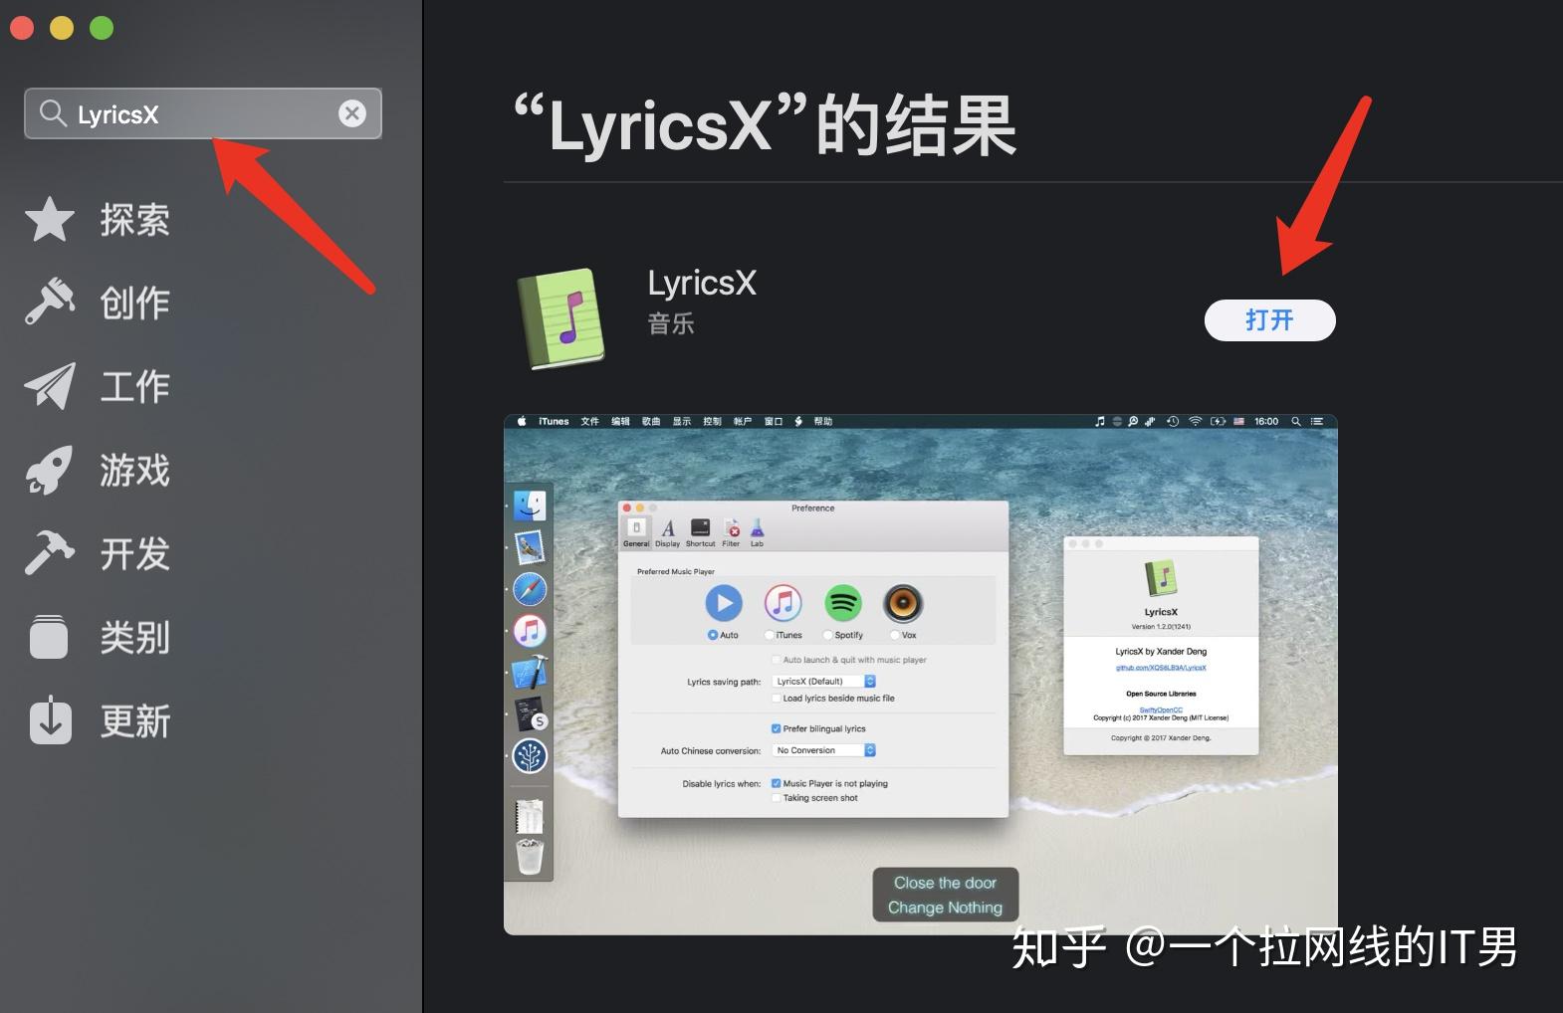Click Trash icon in preview dock
This screenshot has width=1563, height=1013.
530,857
